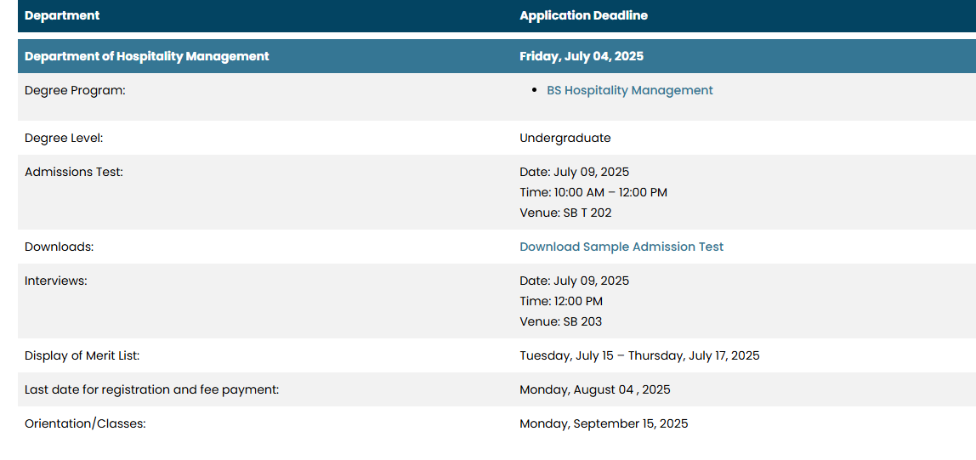The image size is (976, 460).
Task: Click the Admissions Test label
Action: [74, 172]
